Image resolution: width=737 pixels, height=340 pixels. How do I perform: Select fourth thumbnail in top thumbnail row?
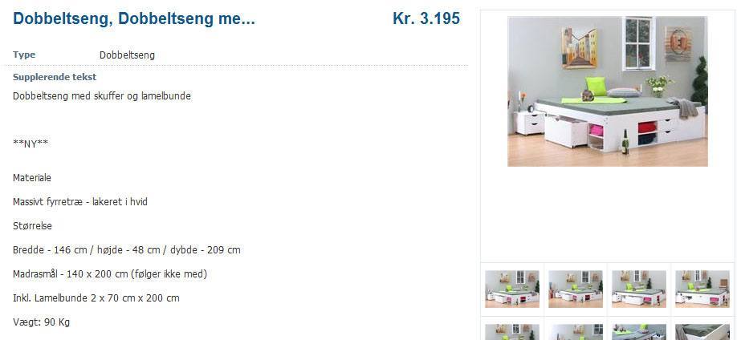tap(702, 289)
